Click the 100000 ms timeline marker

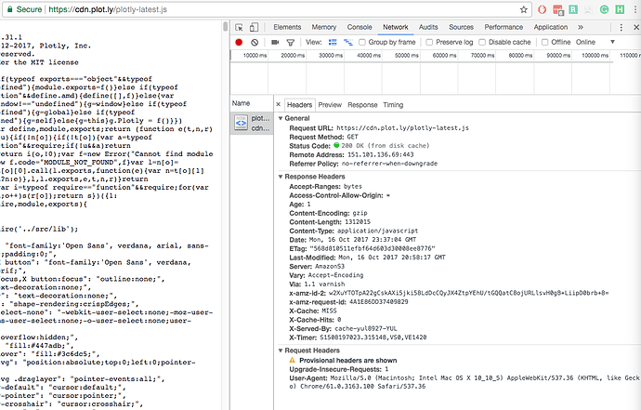pos(595,55)
